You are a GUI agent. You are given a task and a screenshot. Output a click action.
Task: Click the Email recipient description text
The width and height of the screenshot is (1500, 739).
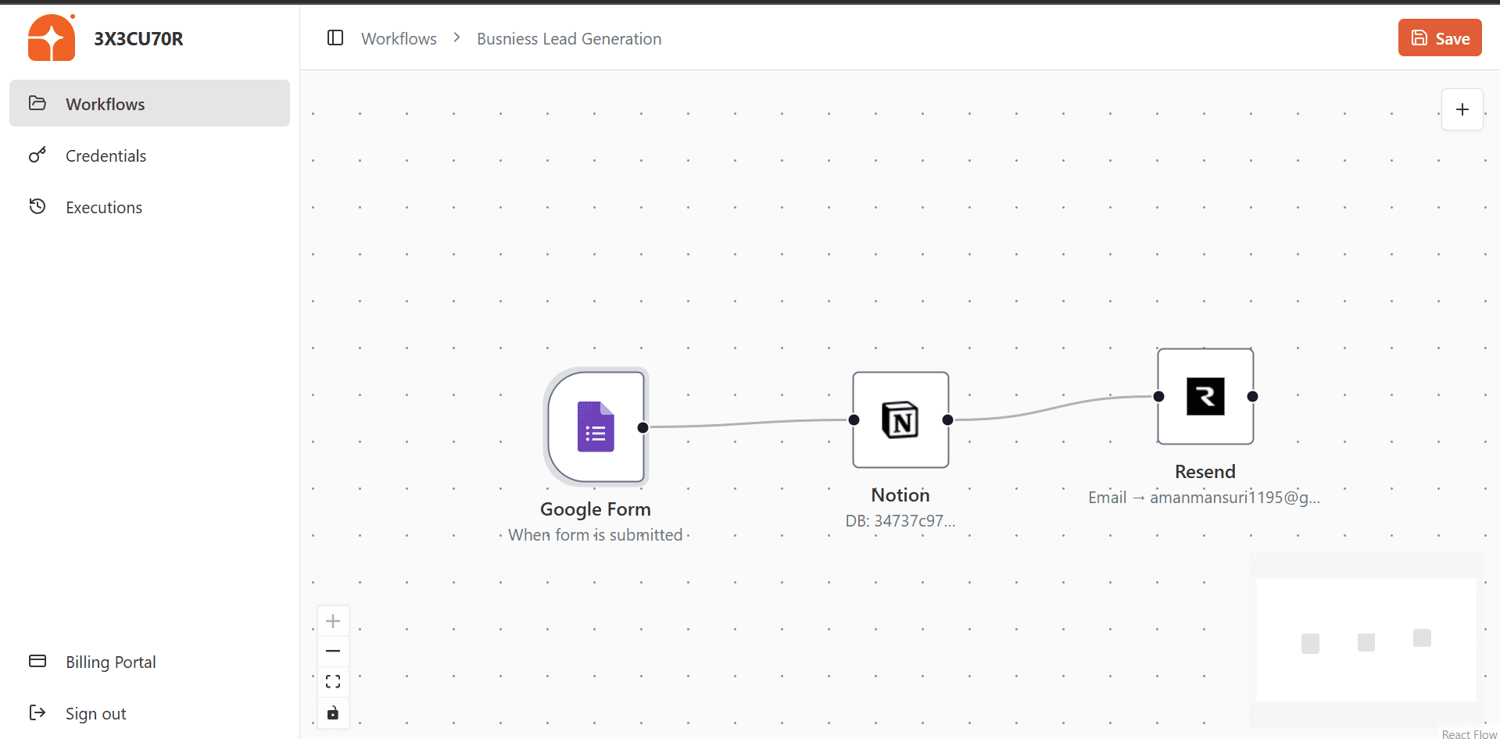tap(1205, 498)
